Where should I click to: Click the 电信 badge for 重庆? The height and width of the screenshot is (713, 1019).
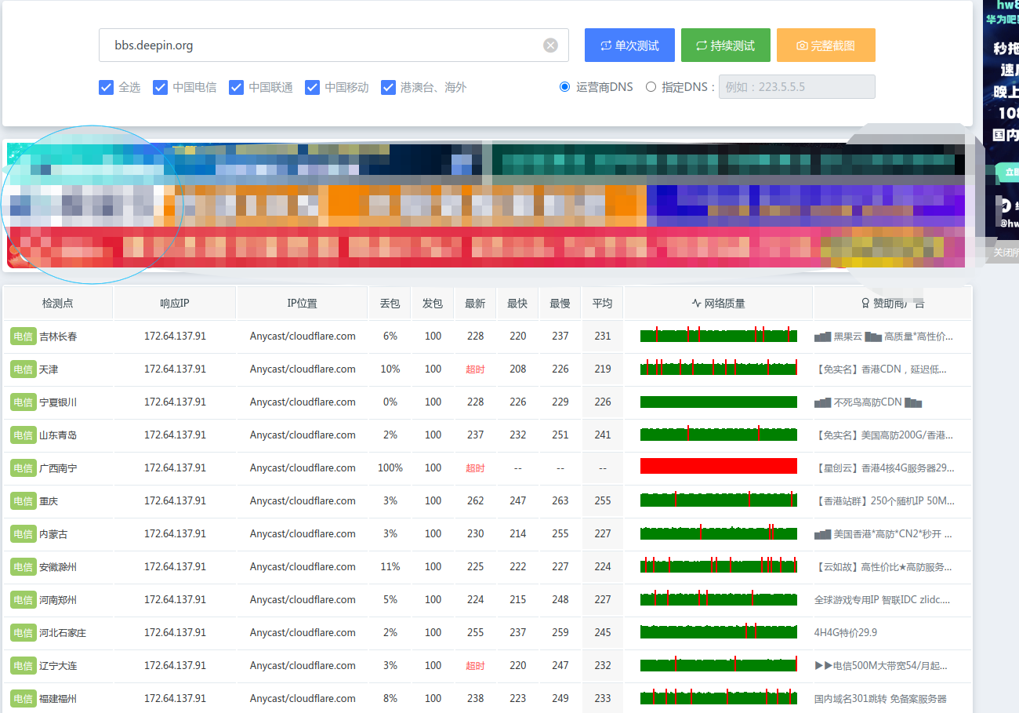pos(24,500)
